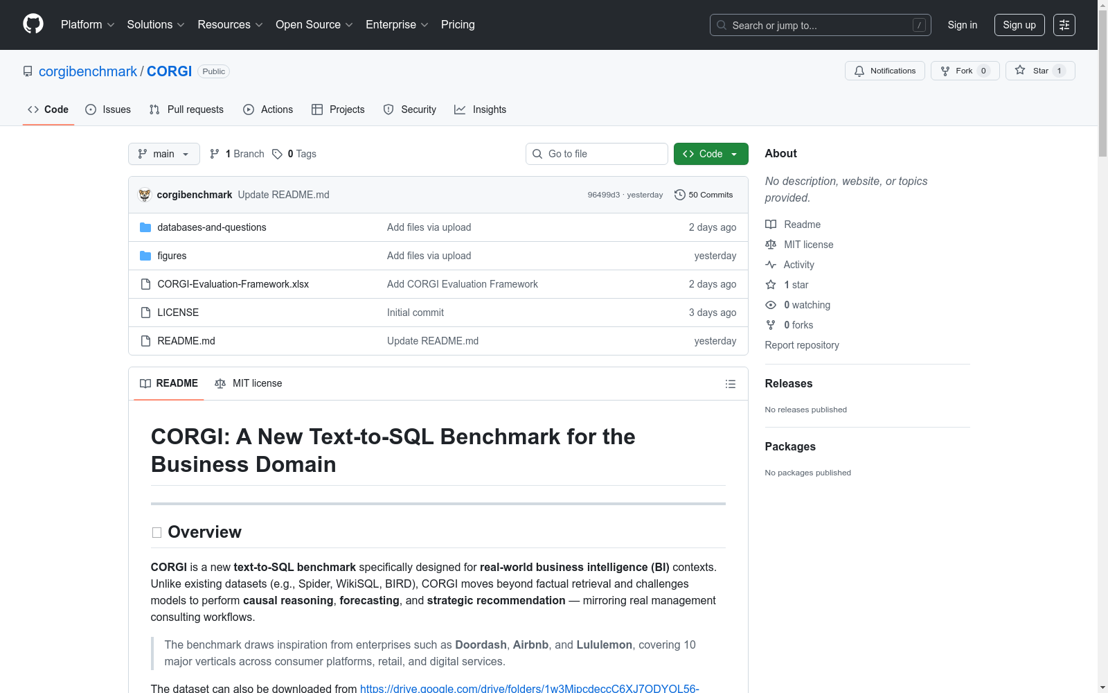The height and width of the screenshot is (693, 1108).
Task: Expand the Solutions menu
Action: 156,25
